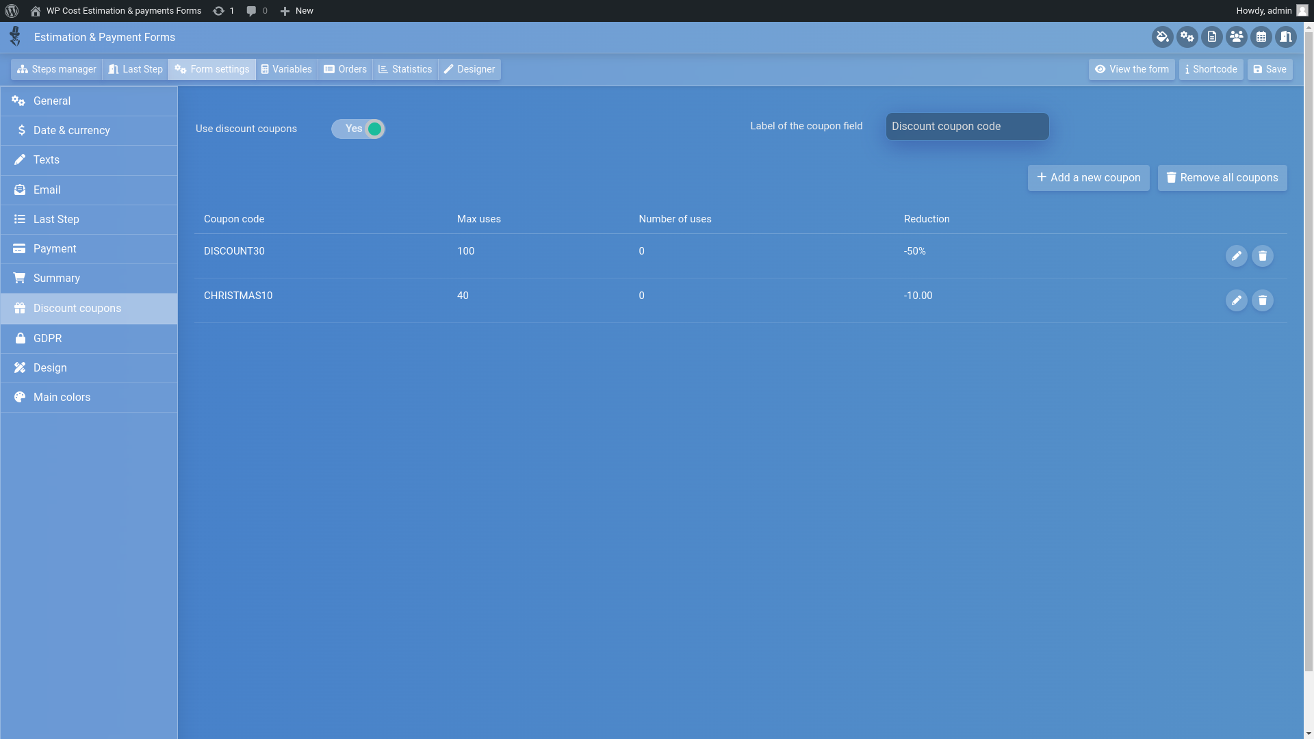
Task: Click the exit door icon in header
Action: point(1285,37)
